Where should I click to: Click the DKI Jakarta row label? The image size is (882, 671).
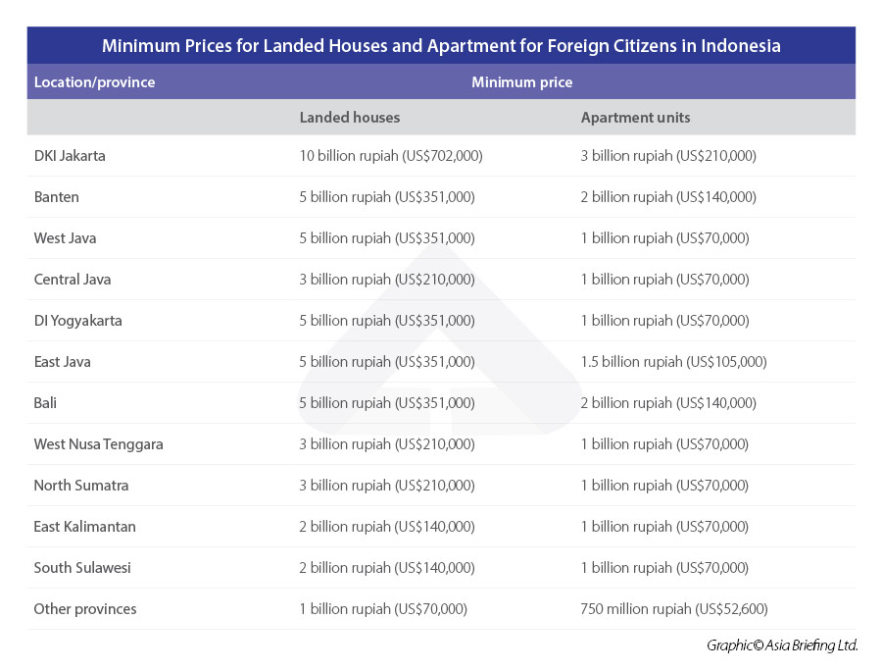70,156
